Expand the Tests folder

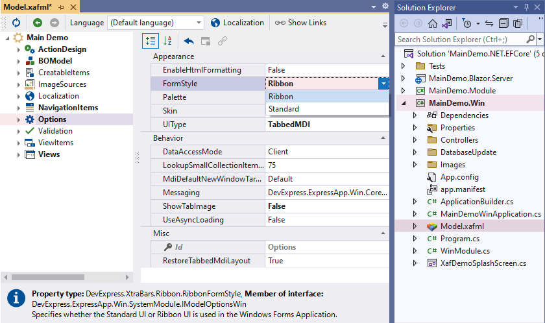[x=403, y=66]
